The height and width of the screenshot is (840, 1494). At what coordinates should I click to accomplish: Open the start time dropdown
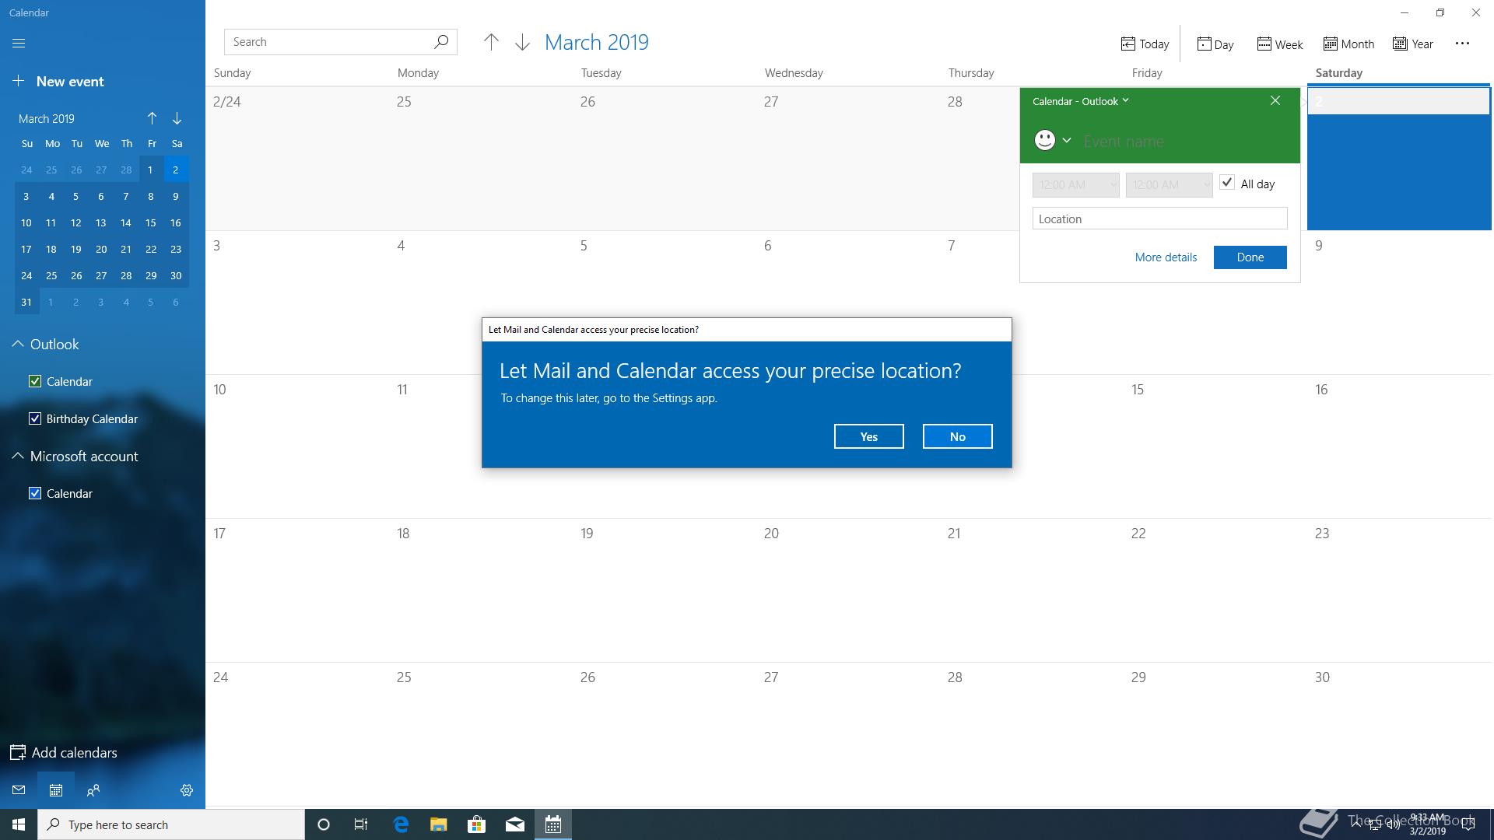[1075, 185]
